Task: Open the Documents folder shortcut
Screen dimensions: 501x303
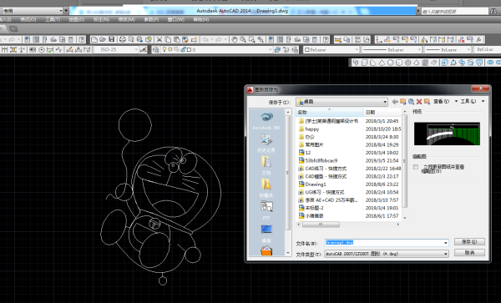Action: [x=266, y=165]
